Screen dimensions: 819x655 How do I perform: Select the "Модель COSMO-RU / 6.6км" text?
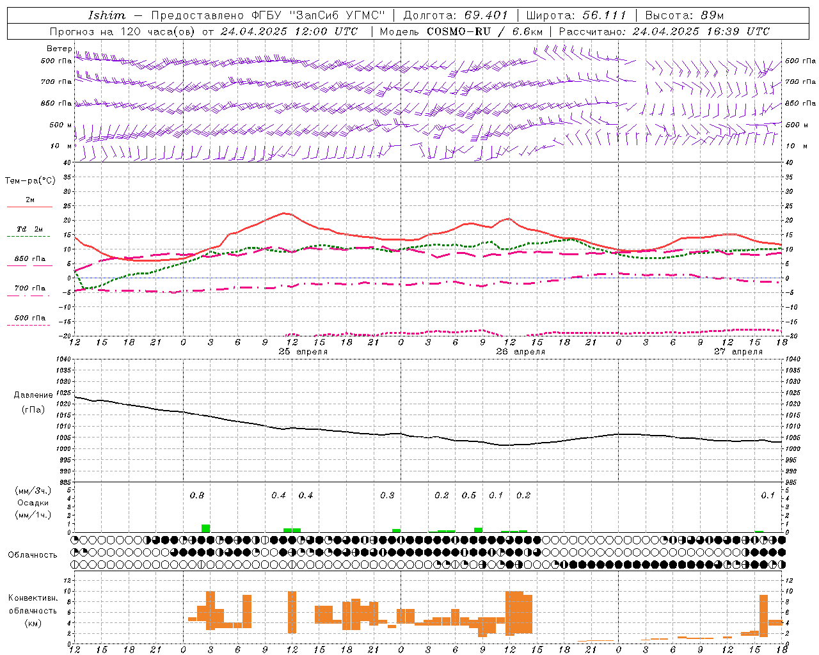(461, 31)
